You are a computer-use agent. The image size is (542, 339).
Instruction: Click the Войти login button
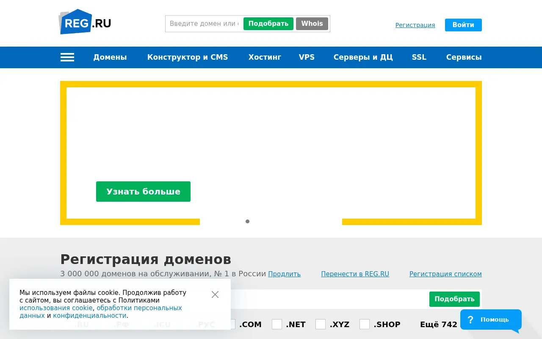tap(463, 25)
